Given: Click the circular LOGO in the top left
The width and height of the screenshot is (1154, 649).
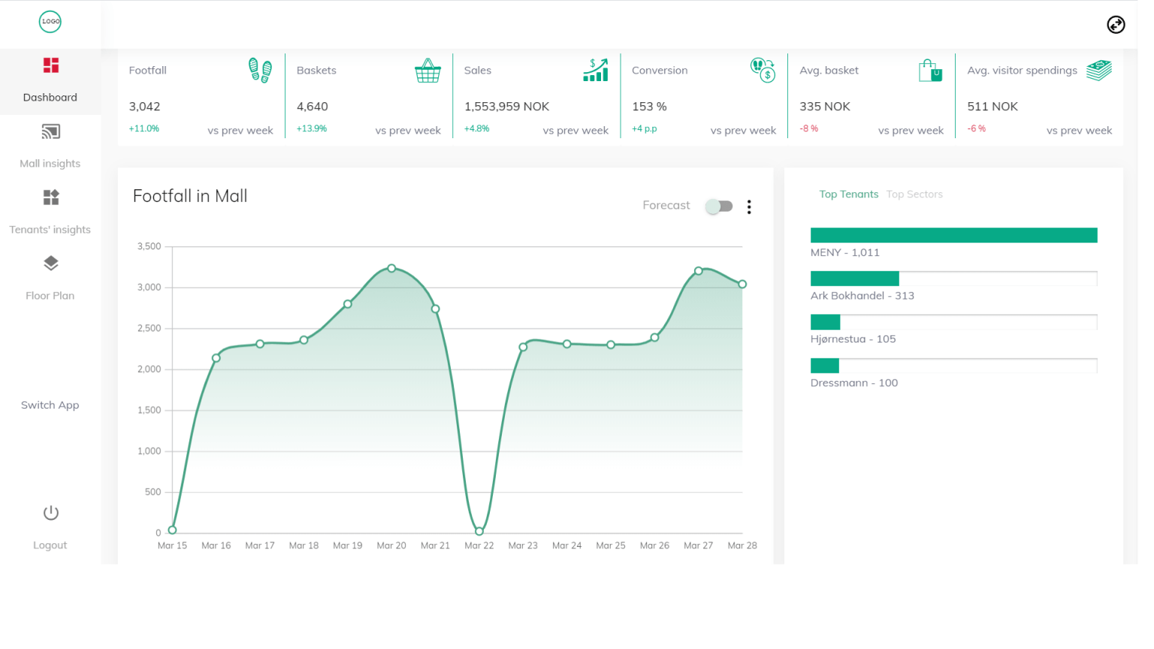Looking at the screenshot, I should tap(50, 22).
